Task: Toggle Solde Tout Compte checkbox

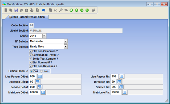Action: pyautogui.click(x=30, y=59)
